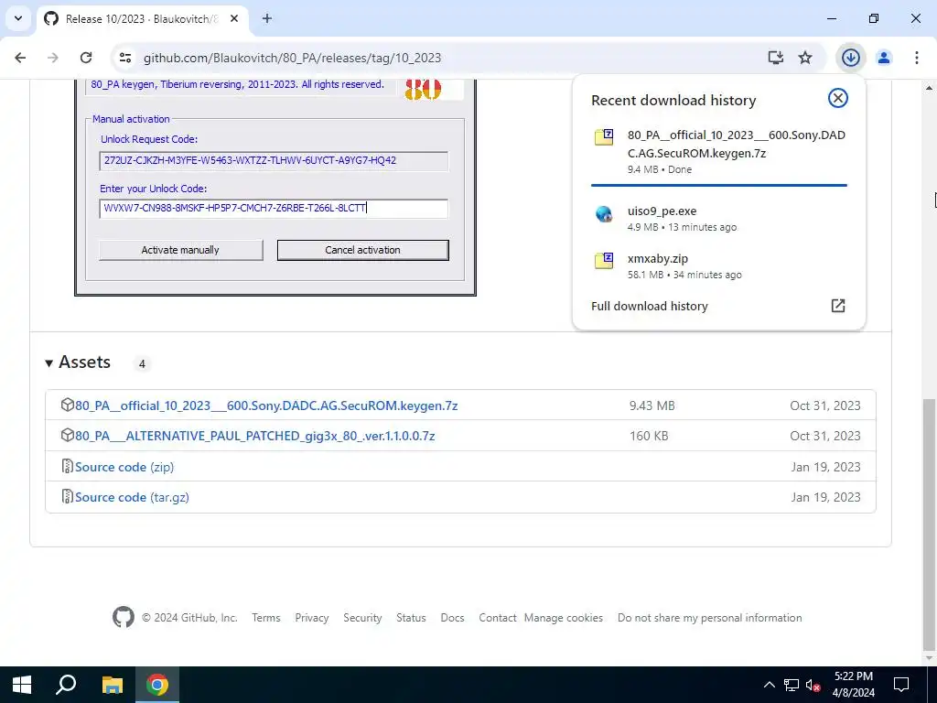Viewport: 937px width, 703px height.
Task: Click scrollbar up arrow
Action: pyautogui.click(x=929, y=87)
